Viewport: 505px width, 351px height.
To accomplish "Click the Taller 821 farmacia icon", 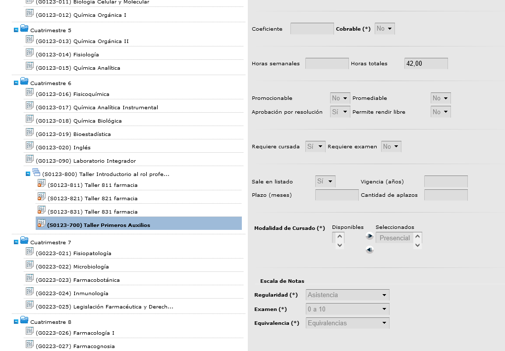I will click(42, 197).
